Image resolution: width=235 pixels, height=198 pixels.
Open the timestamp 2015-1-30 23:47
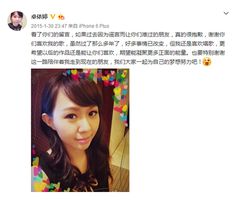(49, 26)
